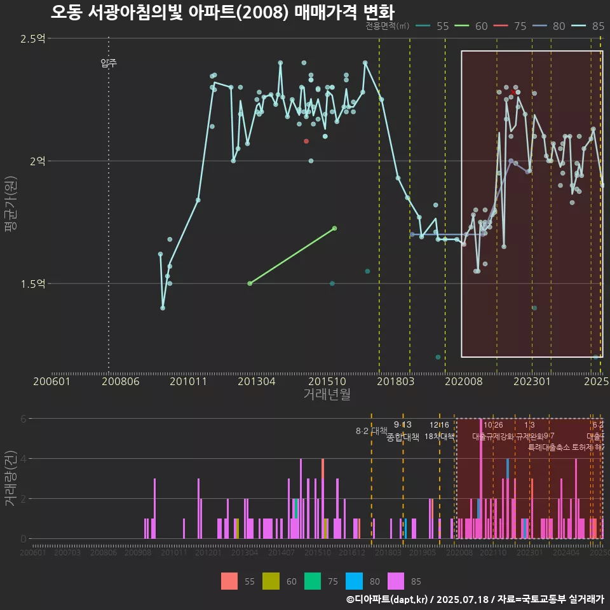Click the 10·26 대출규제강화 annotation
This screenshot has height=610, width=610.
coord(493,431)
